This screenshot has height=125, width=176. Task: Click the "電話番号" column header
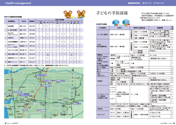click(32, 21)
